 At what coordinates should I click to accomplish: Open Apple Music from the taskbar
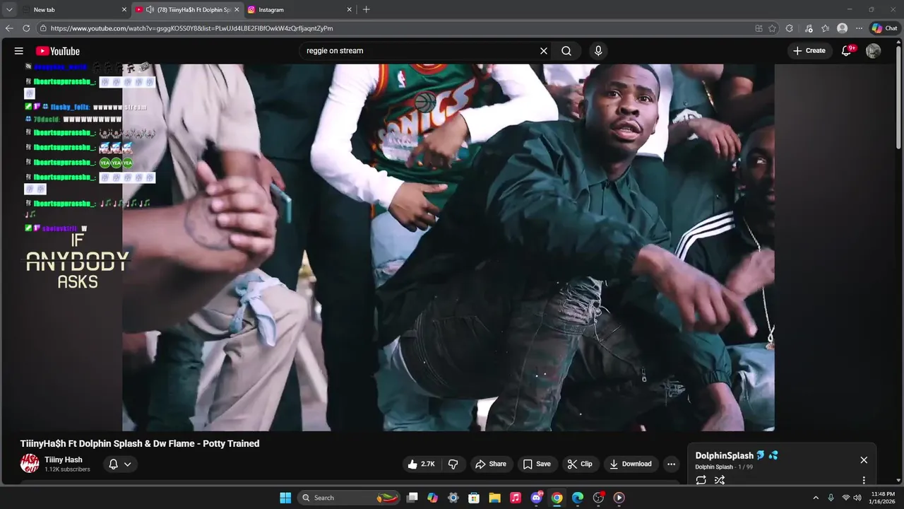516,498
